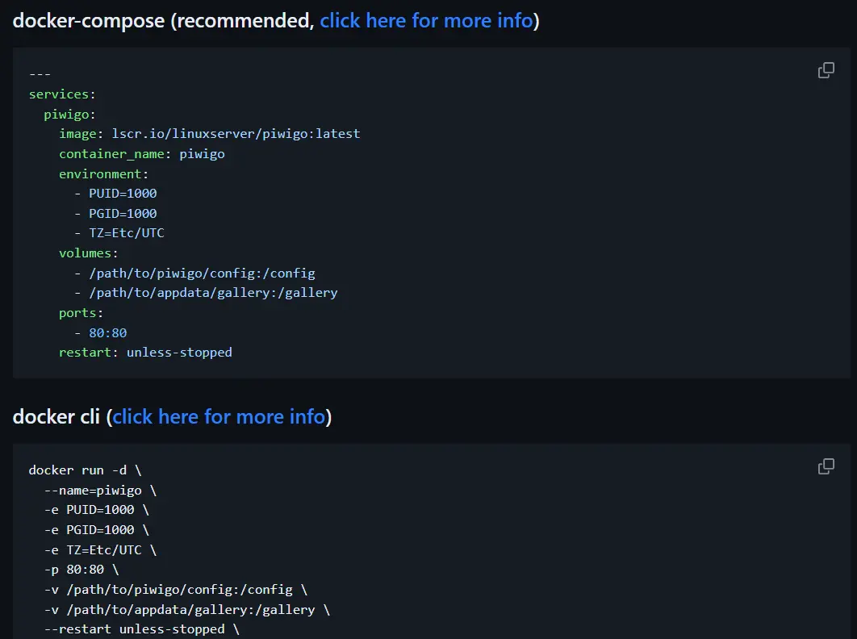Screen dimensions: 857x639
Task: Click '-v /path/to/appdata/gallery:/gallery' cli line
Action: coord(179,609)
